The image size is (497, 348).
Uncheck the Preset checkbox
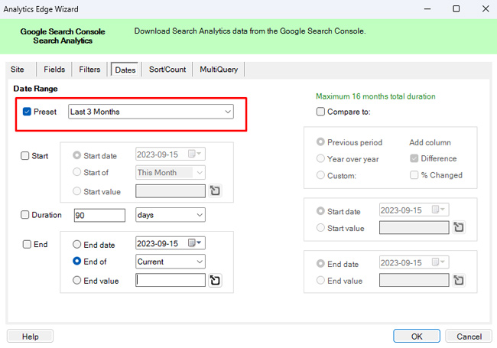[x=28, y=112]
